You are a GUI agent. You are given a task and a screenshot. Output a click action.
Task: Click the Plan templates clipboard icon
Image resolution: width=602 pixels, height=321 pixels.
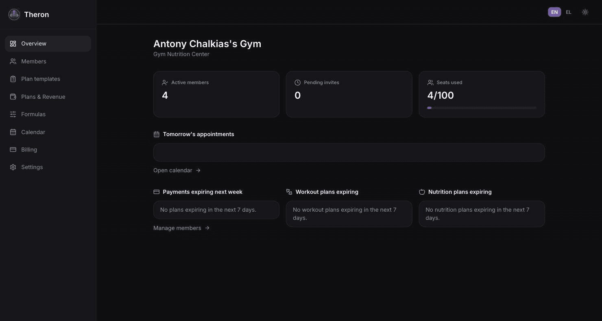13,79
